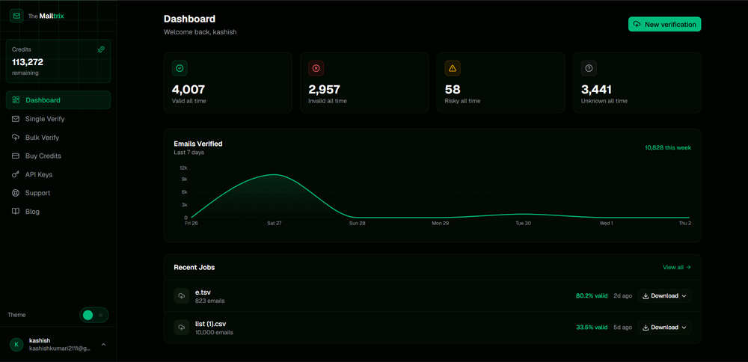Click the K avatar for kashish
748x362 pixels.
point(16,344)
